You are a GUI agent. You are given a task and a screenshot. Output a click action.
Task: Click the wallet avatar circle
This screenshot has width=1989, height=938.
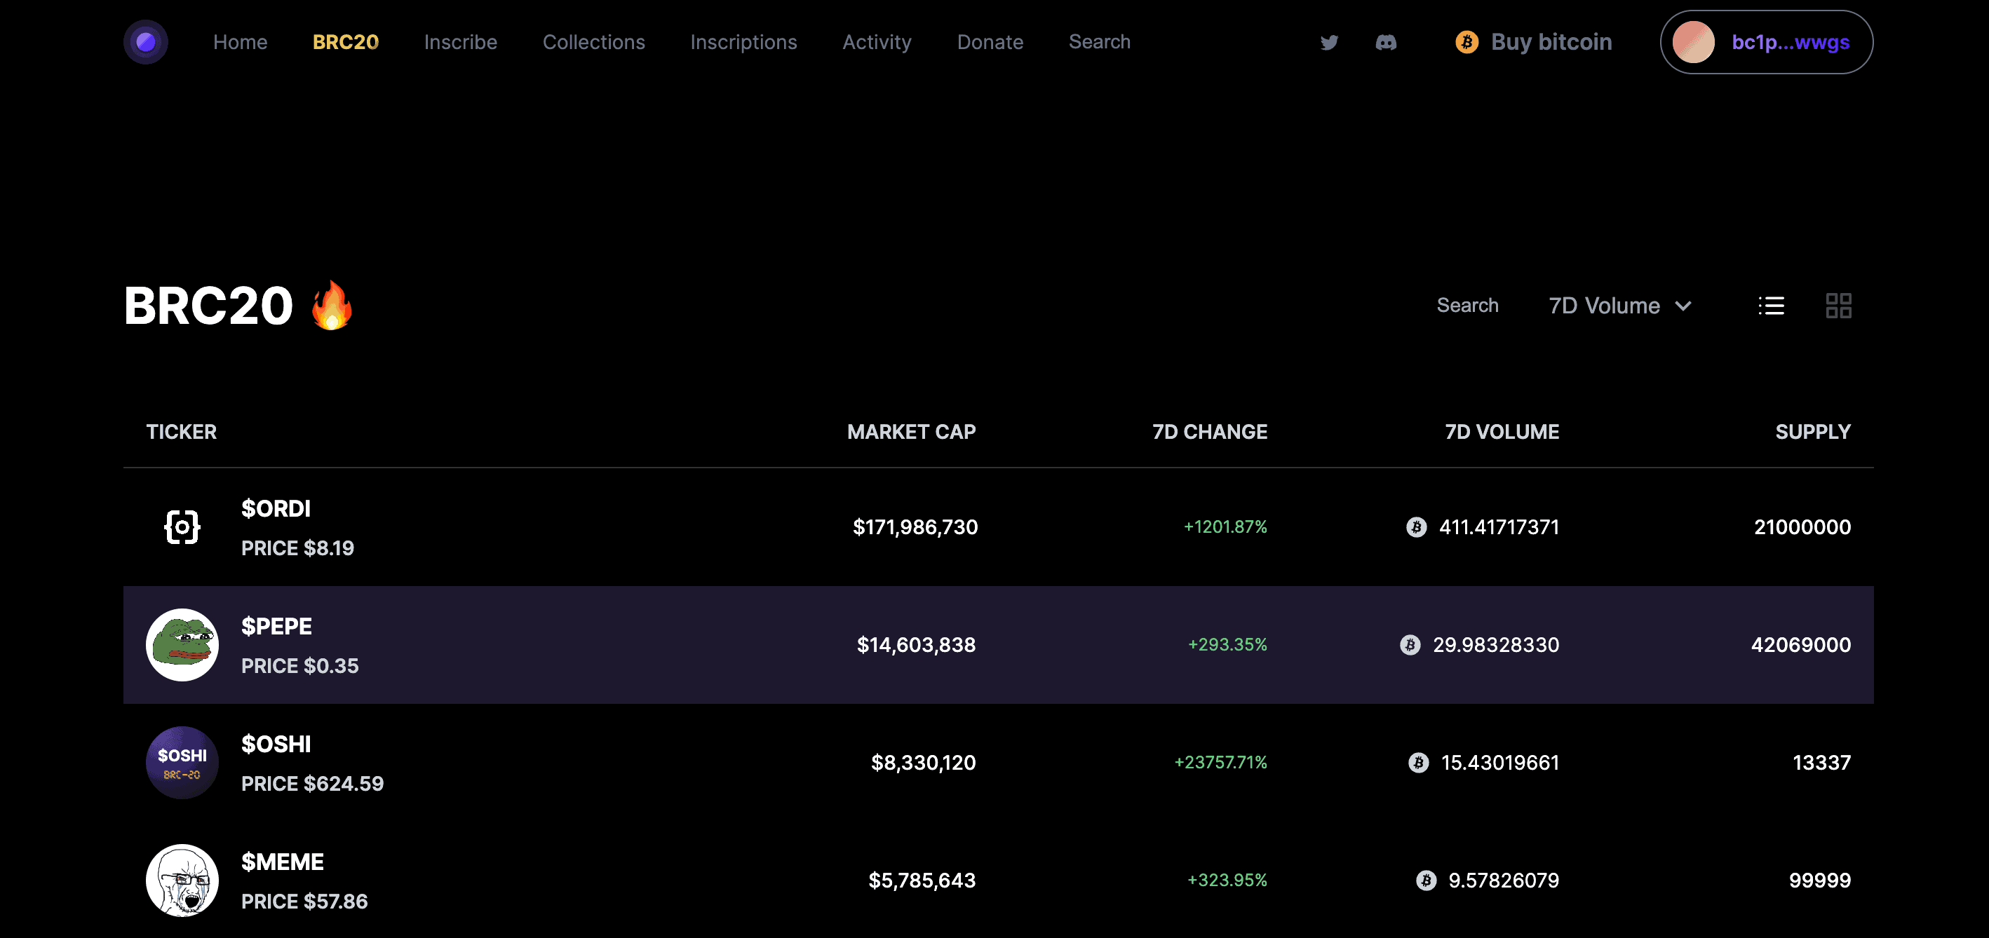coord(1693,41)
